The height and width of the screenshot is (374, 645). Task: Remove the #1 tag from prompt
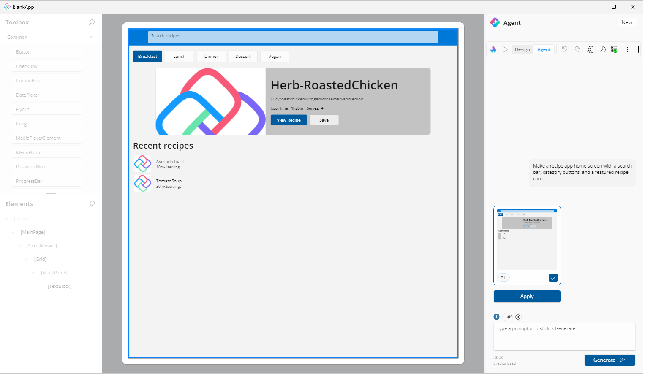pos(518,317)
